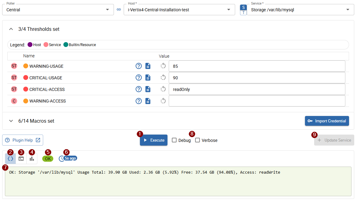The image size is (357, 202).
Task: Open the Poller dropdown
Action: pyautogui.click(x=107, y=10)
